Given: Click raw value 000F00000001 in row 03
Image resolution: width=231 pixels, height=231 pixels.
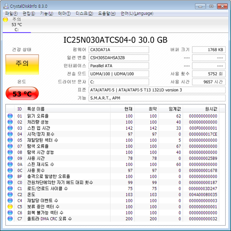Looking at the screenshot, I should click(x=203, y=128).
